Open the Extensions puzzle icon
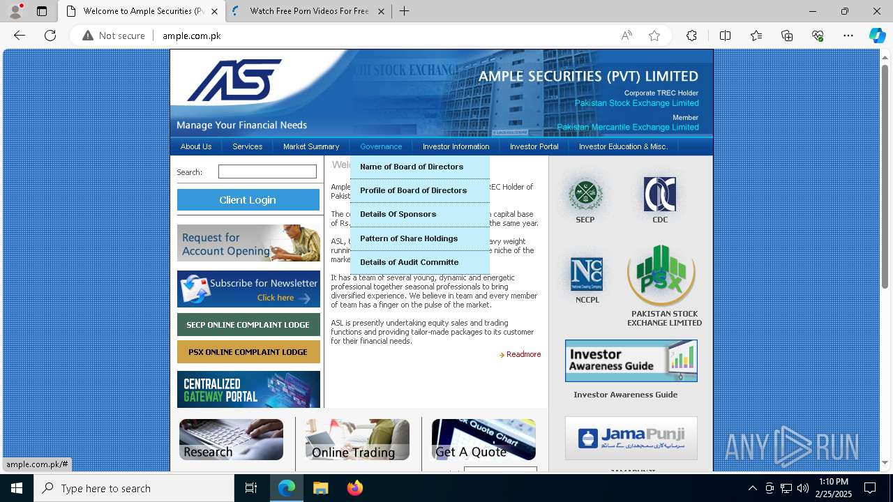Viewport: 893px width, 502px height. (x=691, y=36)
